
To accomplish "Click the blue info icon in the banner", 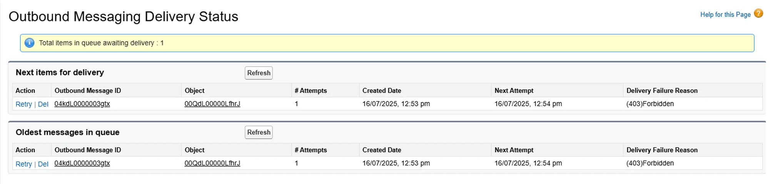I will pos(29,43).
